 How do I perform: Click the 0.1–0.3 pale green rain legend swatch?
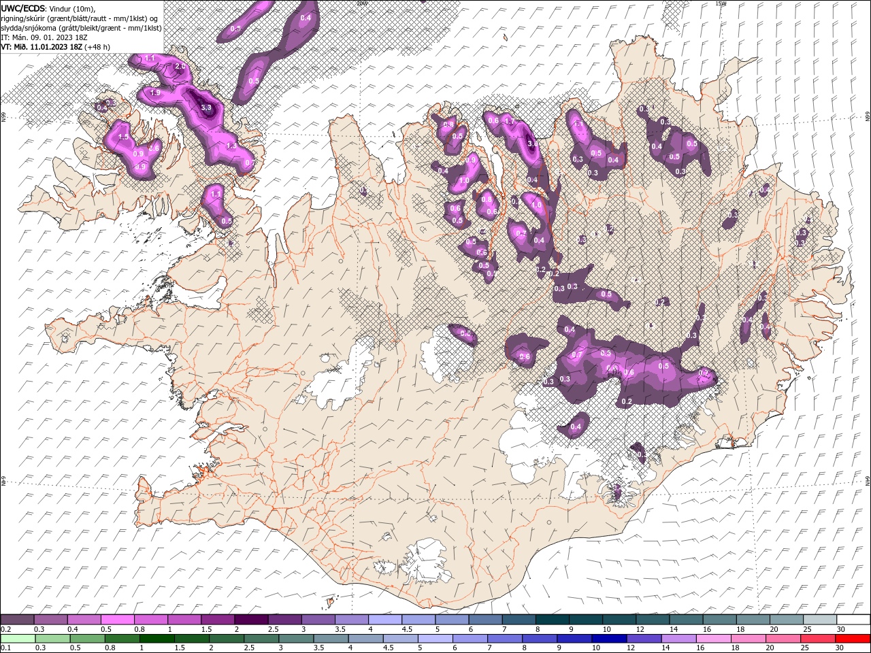pyautogui.click(x=17, y=639)
